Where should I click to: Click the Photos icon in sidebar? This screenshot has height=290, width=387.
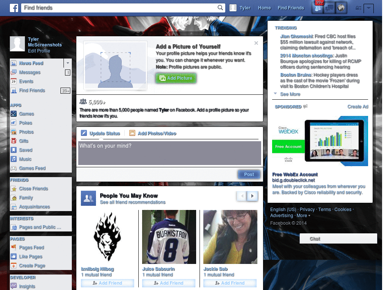tap(14, 132)
